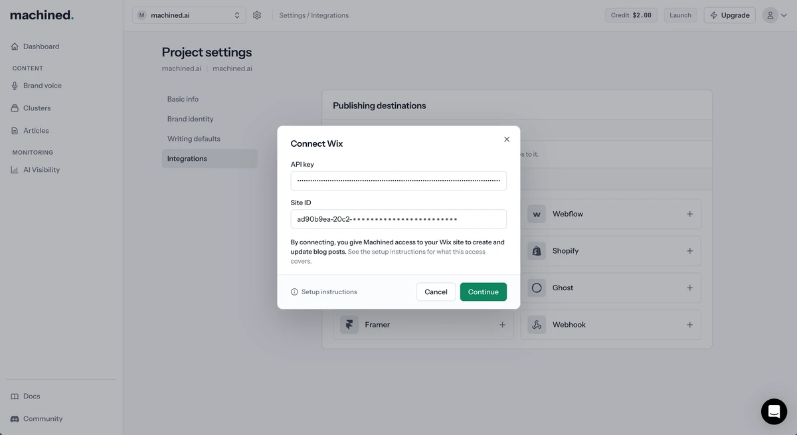Viewport: 797px width, 435px height.
Task: Click the Setup instructions info icon
Action: coord(294,292)
